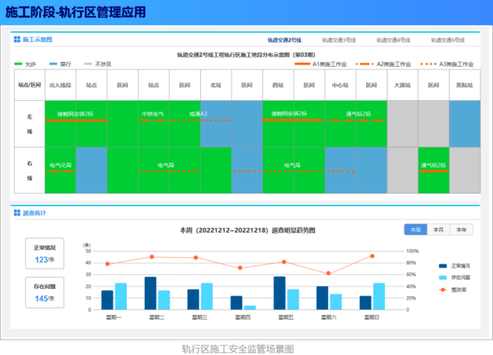Click the grid icon beside 施工示意图
The height and width of the screenshot is (355, 493).
point(17,39)
